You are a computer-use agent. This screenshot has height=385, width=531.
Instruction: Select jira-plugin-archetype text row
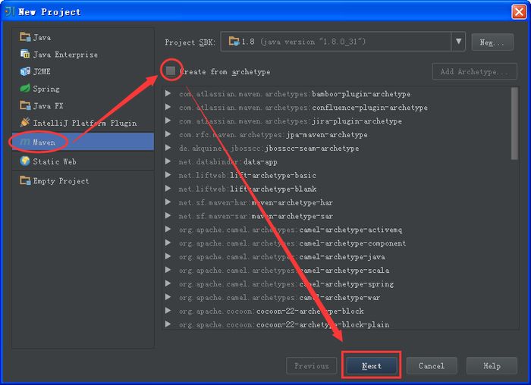(291, 121)
